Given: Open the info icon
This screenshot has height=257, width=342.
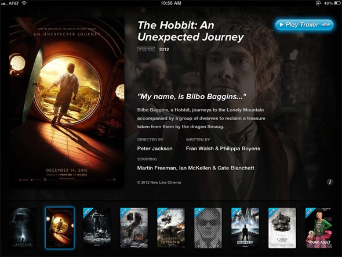Looking at the screenshot, I should pyautogui.click(x=330, y=182).
